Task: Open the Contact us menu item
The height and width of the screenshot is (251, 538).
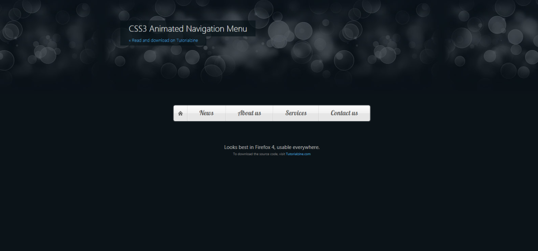Action: (344, 113)
